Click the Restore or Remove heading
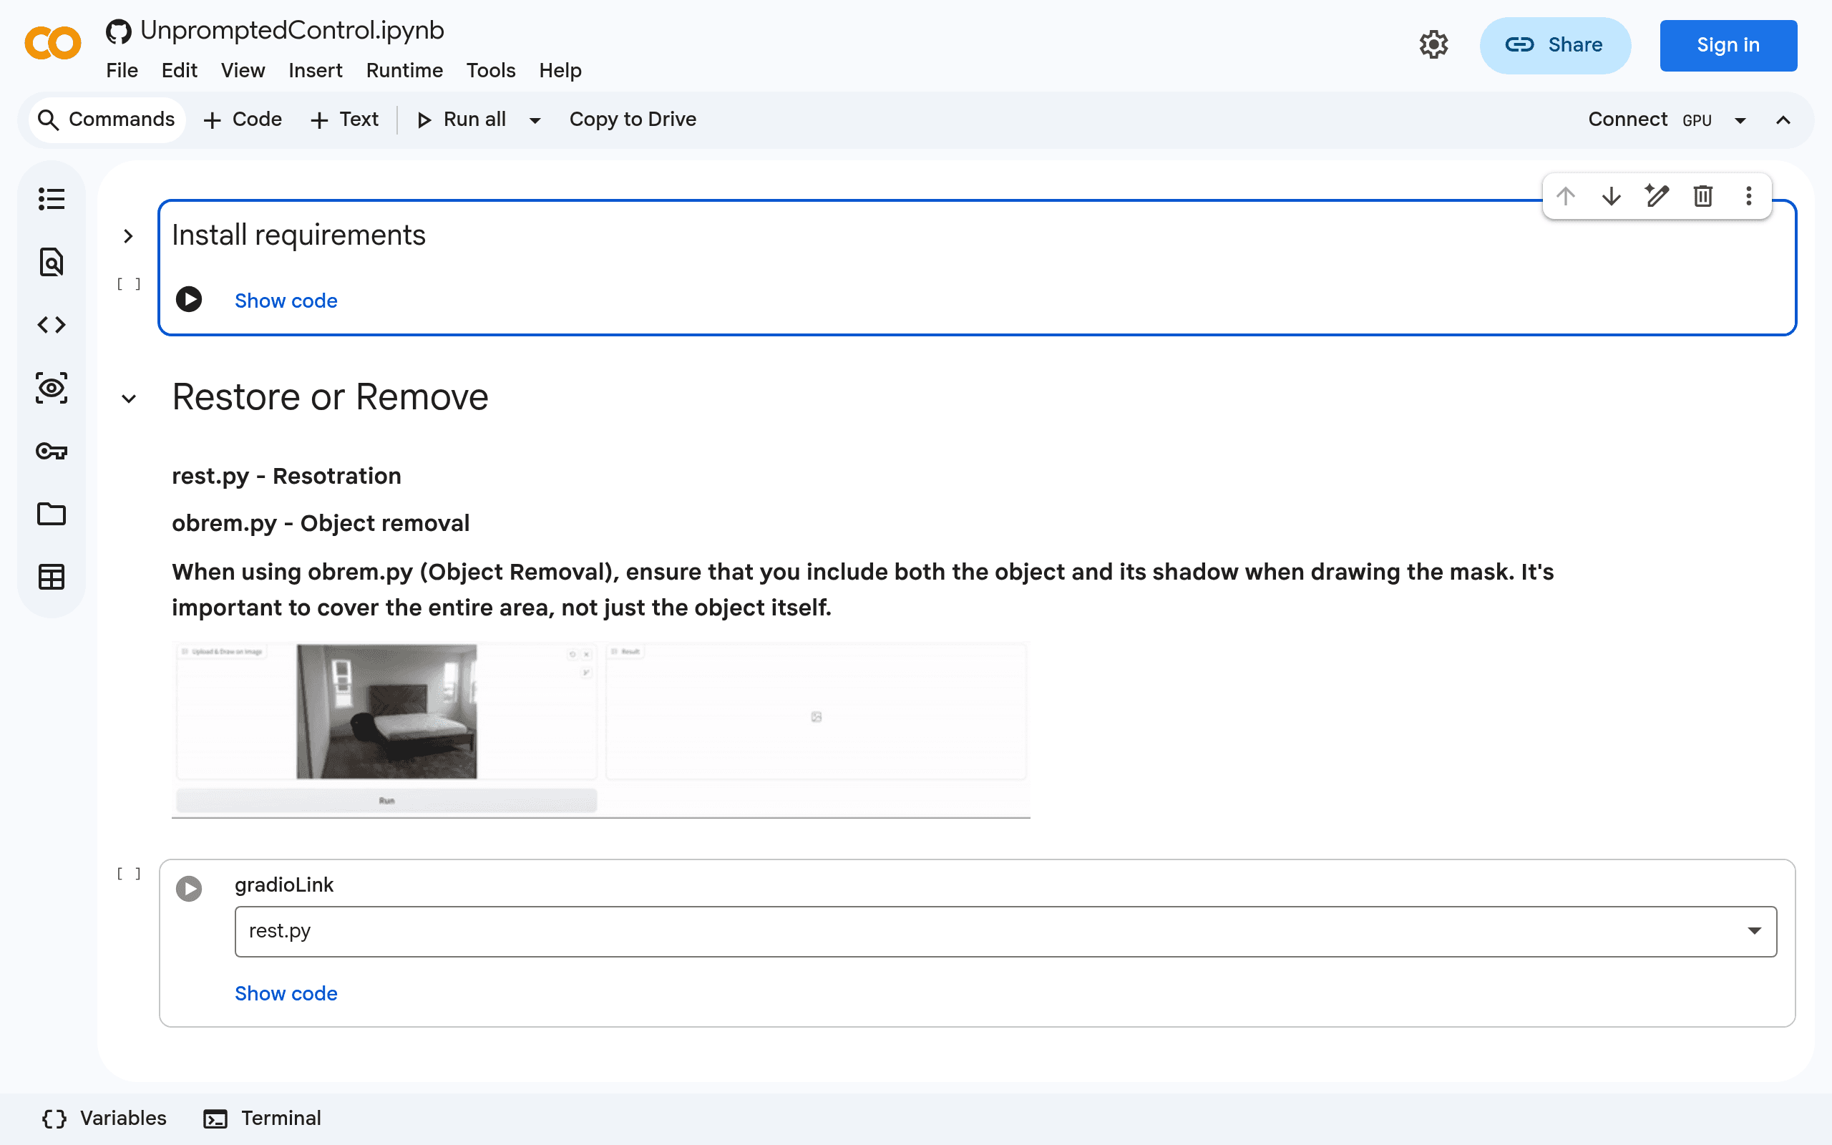 coord(330,396)
